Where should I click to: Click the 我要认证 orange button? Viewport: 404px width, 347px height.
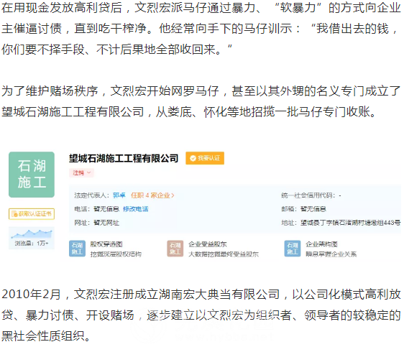pos(205,158)
